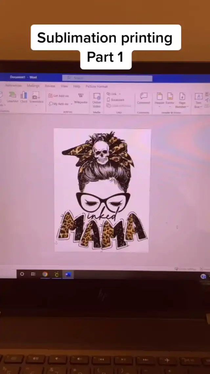Select the Inked Mama image in document
The image size is (210, 374).
102,190
